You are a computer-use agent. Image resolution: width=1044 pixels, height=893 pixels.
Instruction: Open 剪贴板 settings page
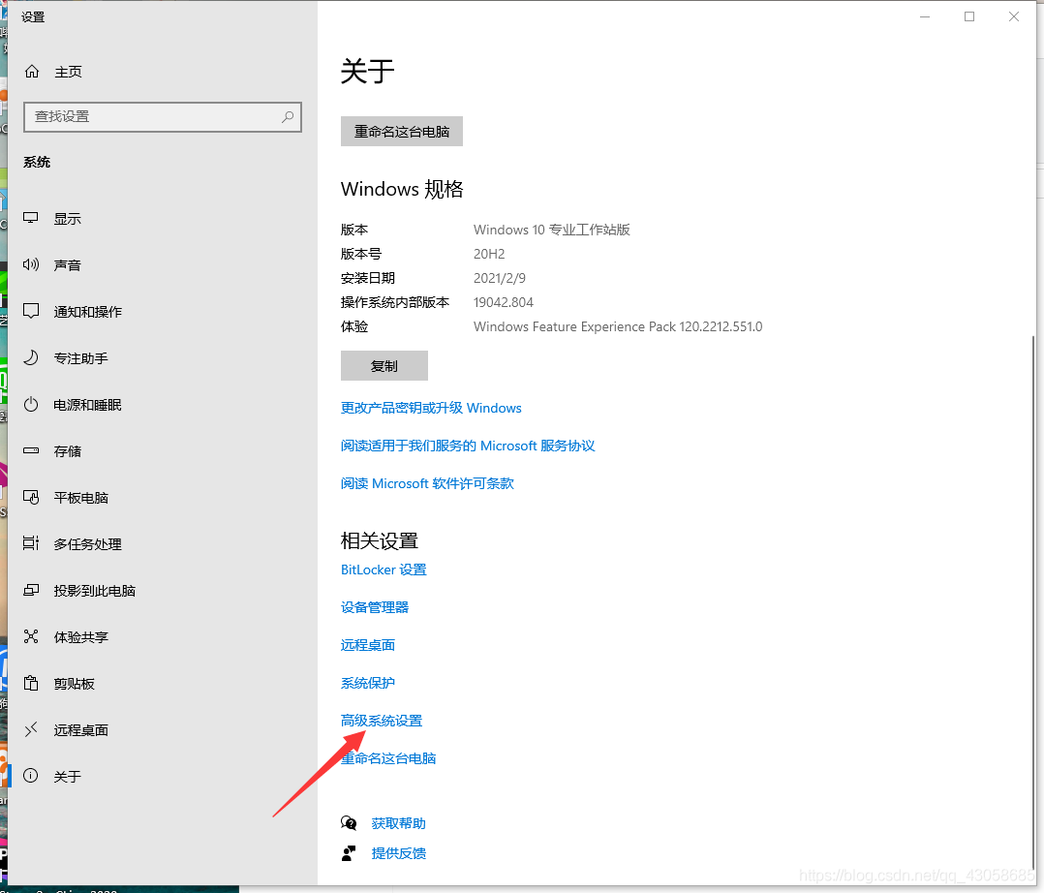pos(74,684)
